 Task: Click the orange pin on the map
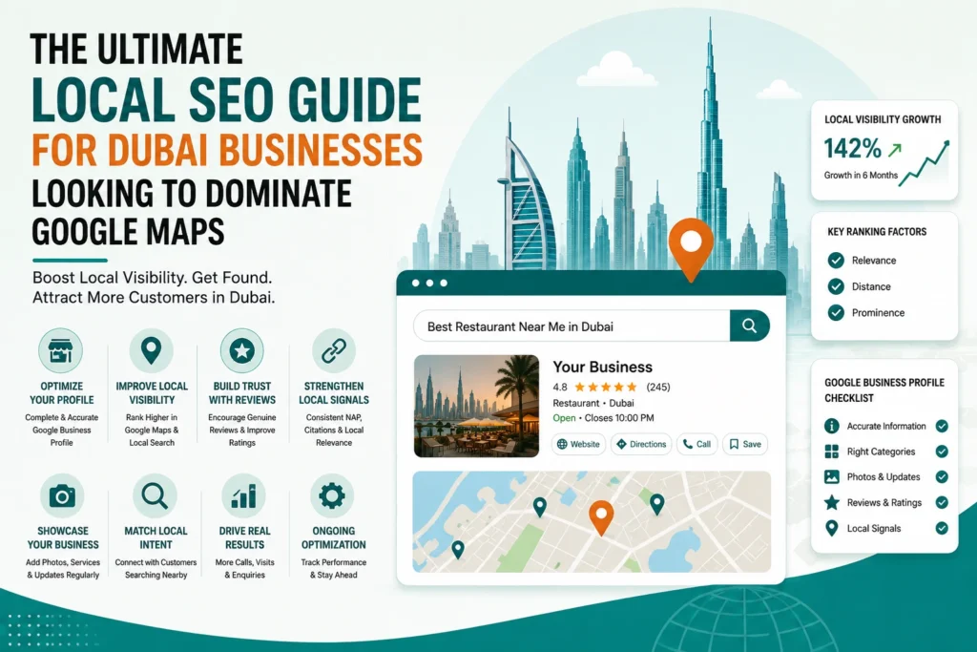601,517
